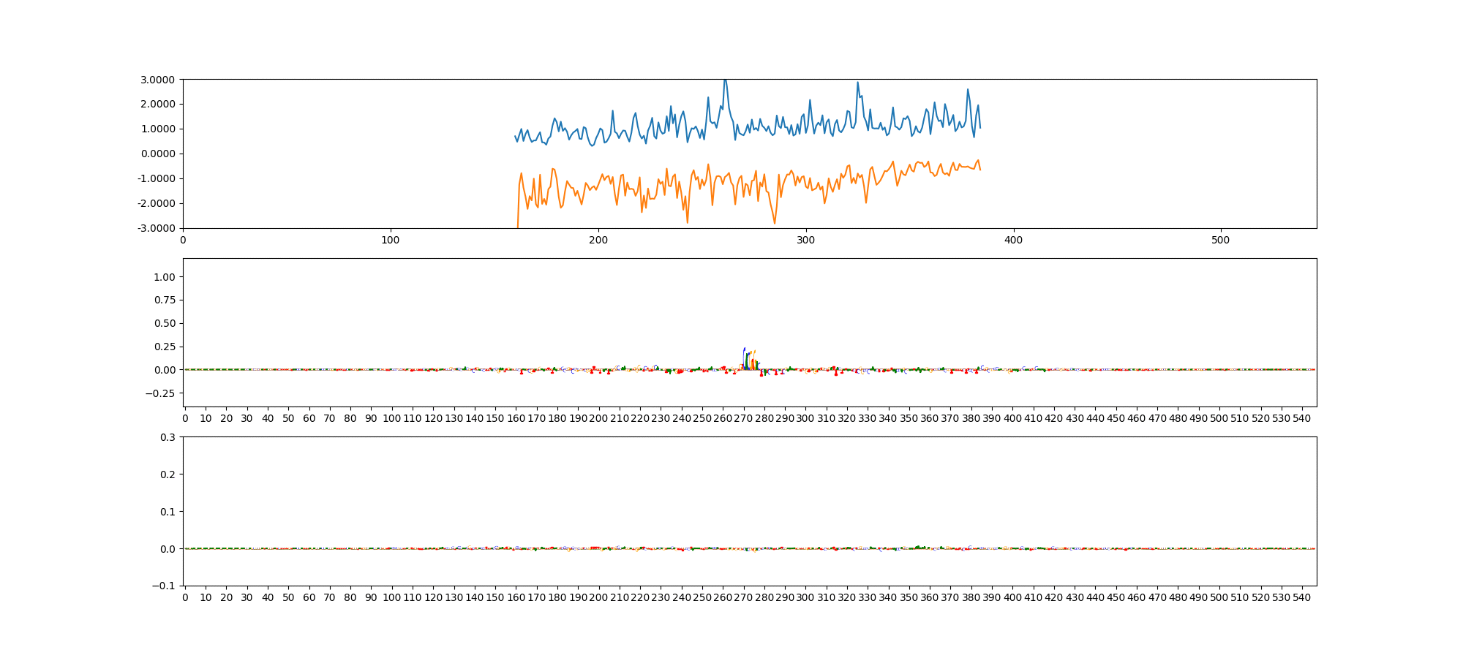
Task: Click the 1.00 y-axis label in middle plot
Action: [165, 277]
